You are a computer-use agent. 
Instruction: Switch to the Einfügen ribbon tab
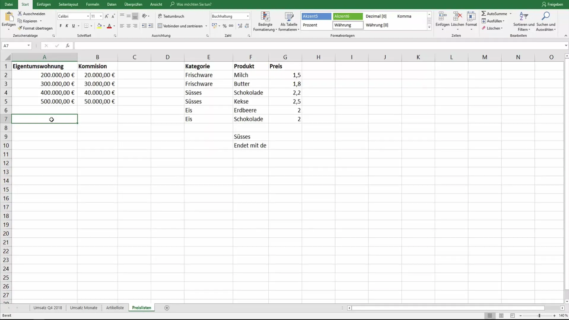click(x=44, y=4)
